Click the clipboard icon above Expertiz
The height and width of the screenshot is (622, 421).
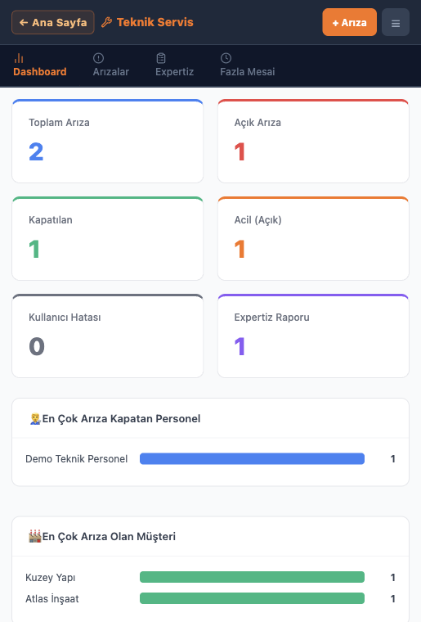tap(161, 58)
